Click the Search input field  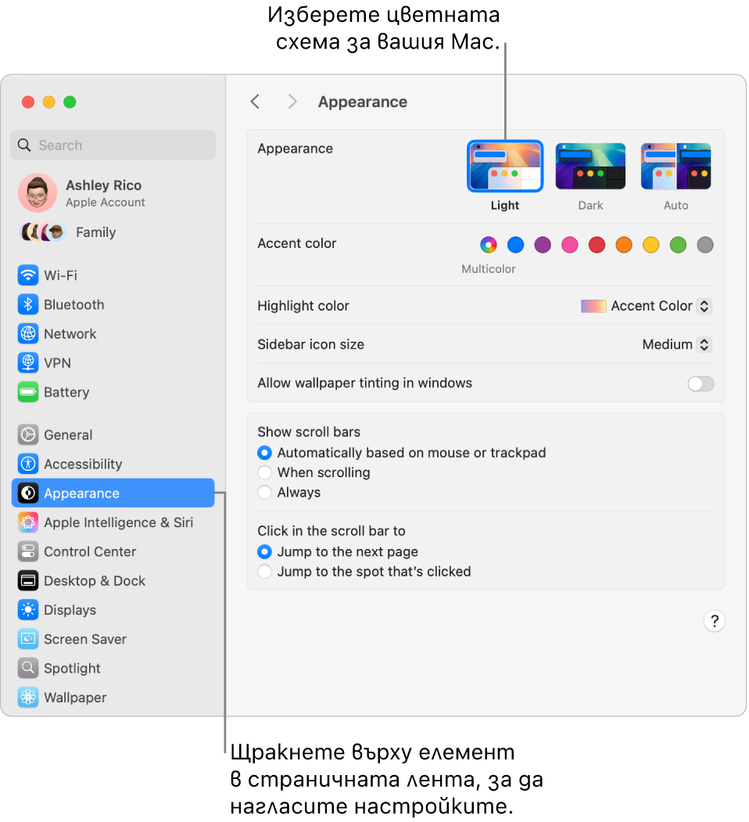click(113, 145)
